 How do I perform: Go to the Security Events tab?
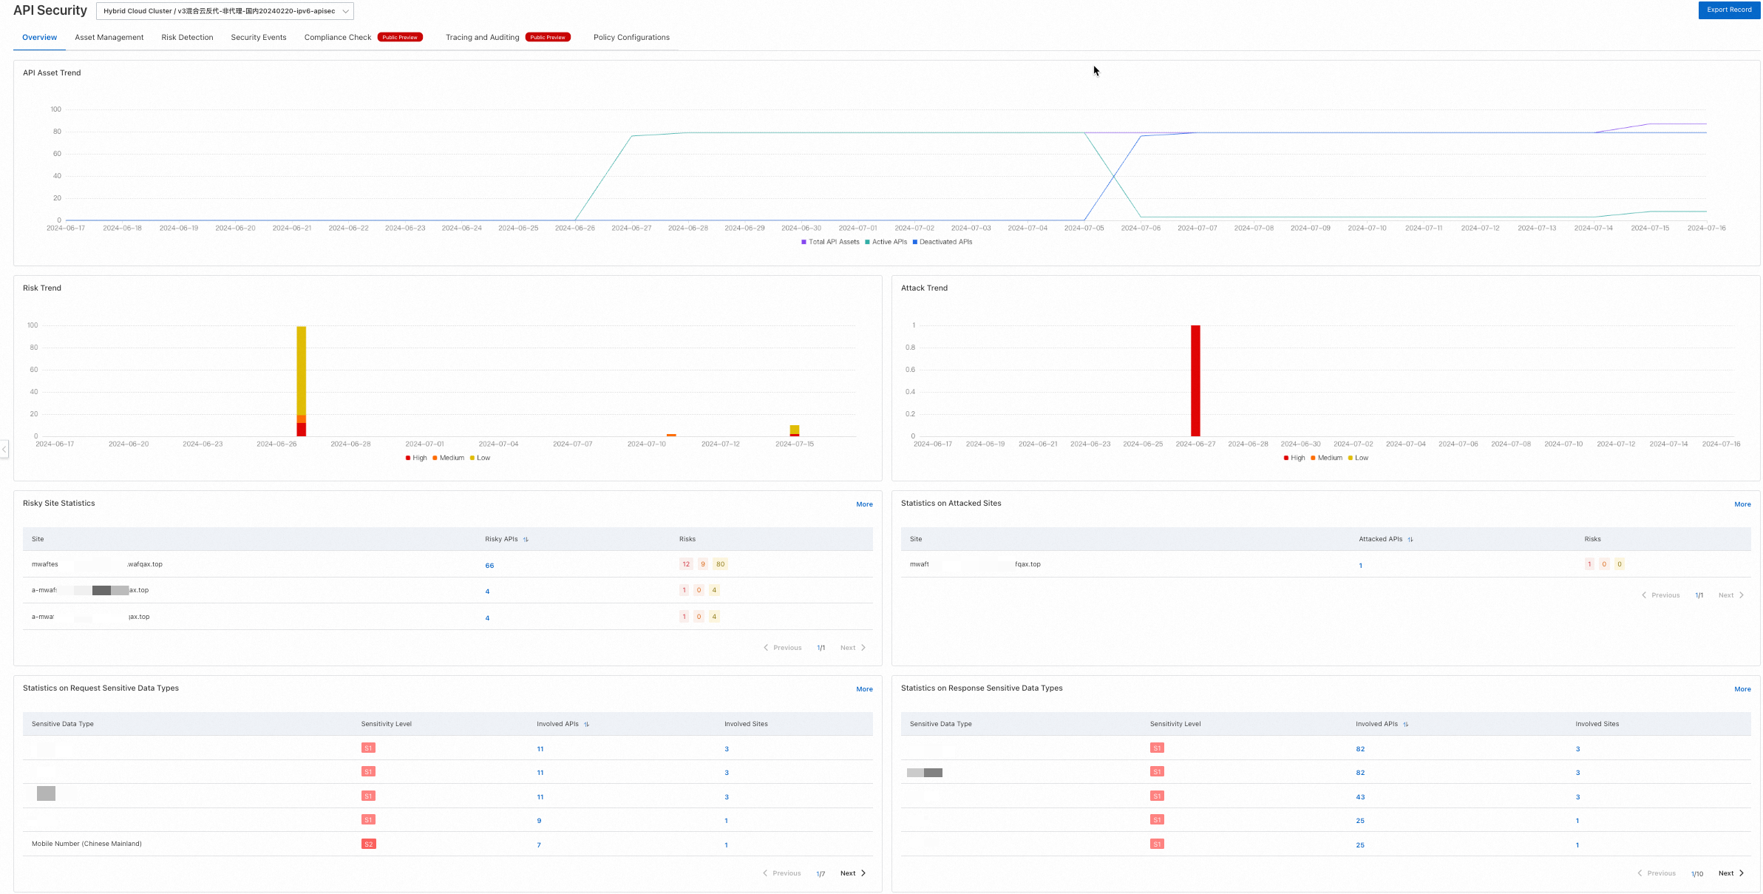click(x=258, y=37)
